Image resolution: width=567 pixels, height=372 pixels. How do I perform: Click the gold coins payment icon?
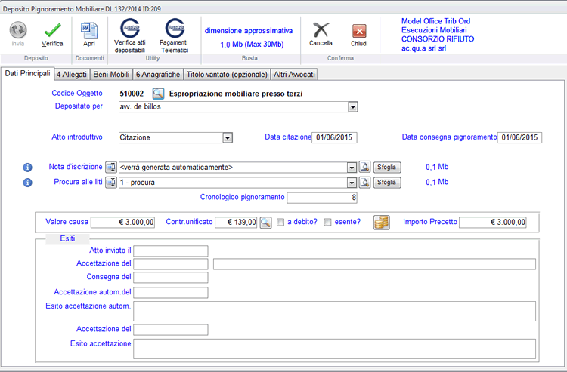coord(382,223)
